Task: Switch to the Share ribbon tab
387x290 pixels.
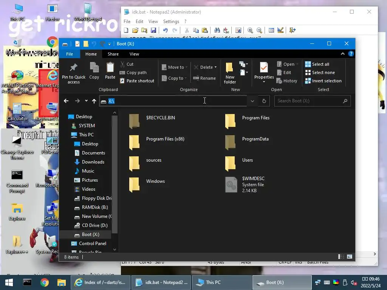Action: tap(113, 54)
